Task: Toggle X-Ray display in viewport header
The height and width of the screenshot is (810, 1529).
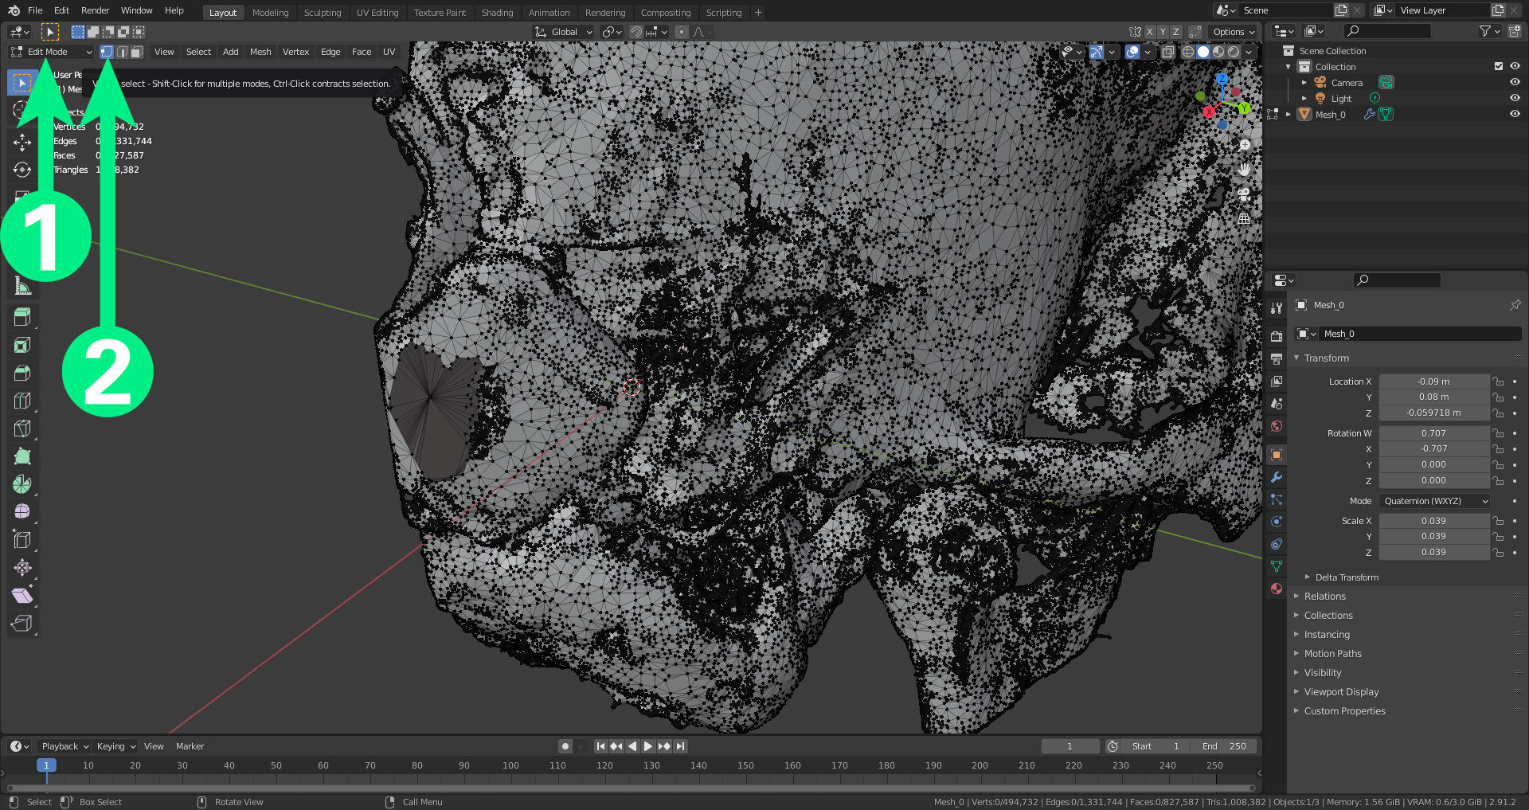Action: pos(1167,52)
